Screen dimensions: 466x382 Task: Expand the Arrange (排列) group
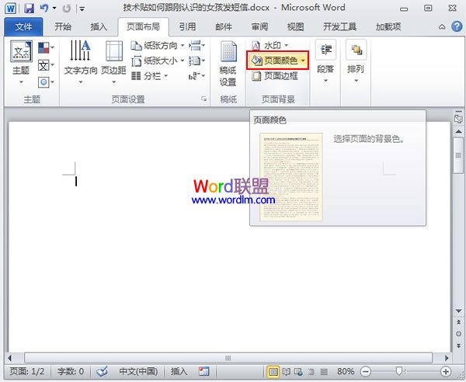(356, 62)
